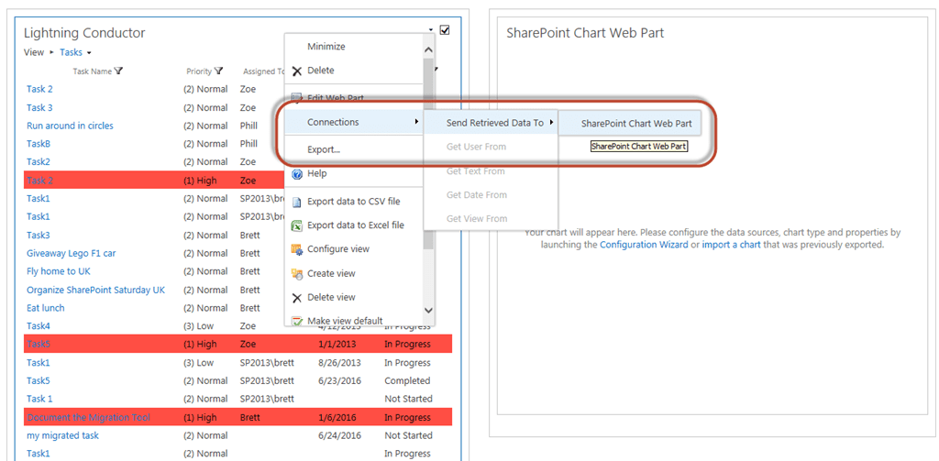Open the Eat lunch task
The width and height of the screenshot is (939, 461).
tap(46, 308)
